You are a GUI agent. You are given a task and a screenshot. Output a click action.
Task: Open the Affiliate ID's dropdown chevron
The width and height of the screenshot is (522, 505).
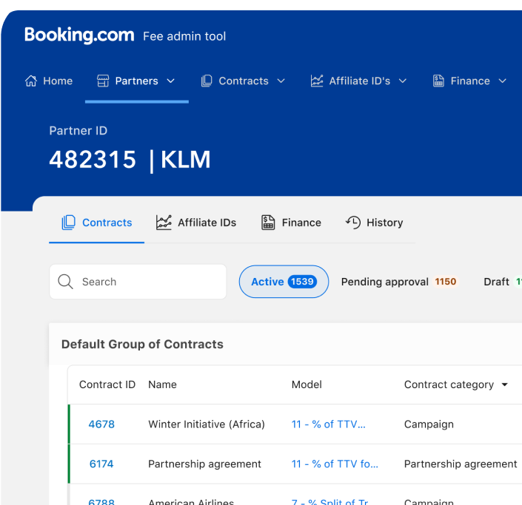click(403, 81)
